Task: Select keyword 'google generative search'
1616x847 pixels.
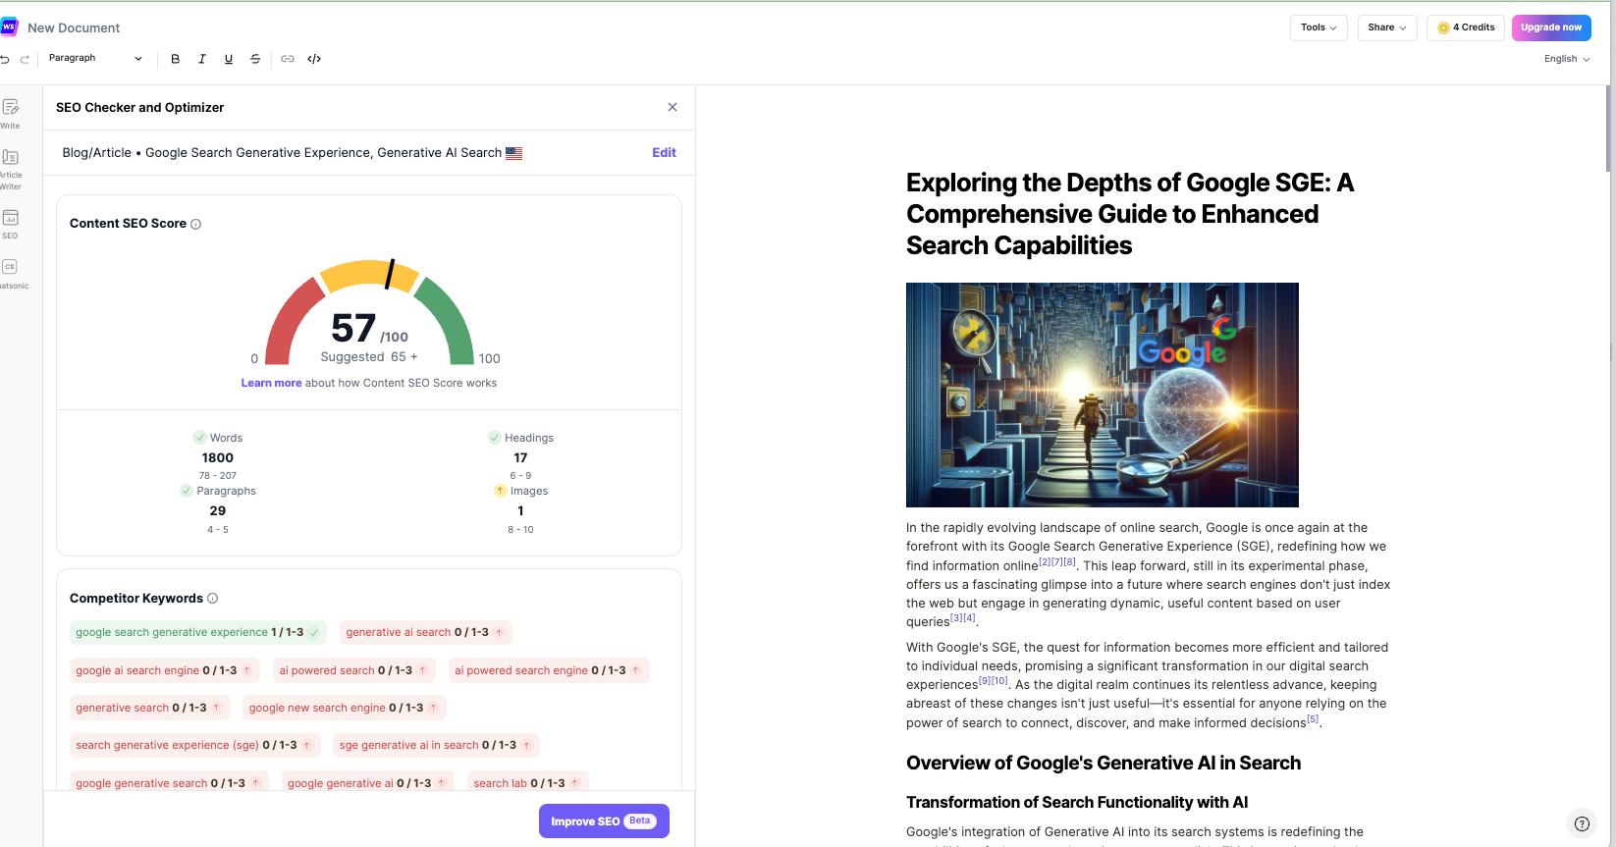Action: (169, 782)
